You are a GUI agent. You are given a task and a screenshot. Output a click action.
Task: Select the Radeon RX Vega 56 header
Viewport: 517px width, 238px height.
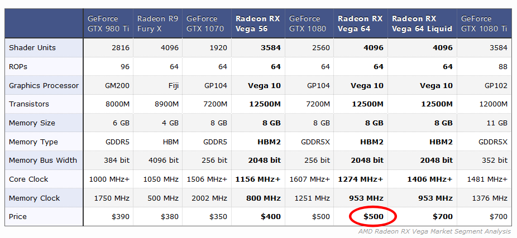pyautogui.click(x=258, y=24)
